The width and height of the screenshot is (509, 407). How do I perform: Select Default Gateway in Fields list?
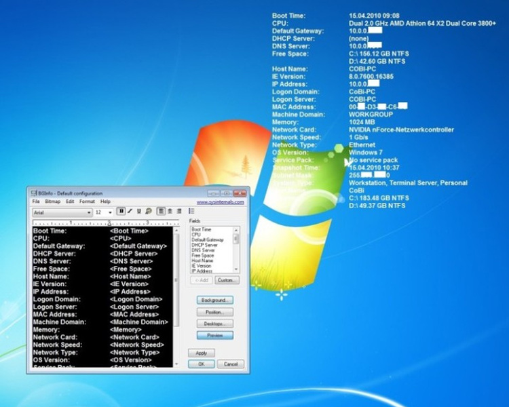208,240
